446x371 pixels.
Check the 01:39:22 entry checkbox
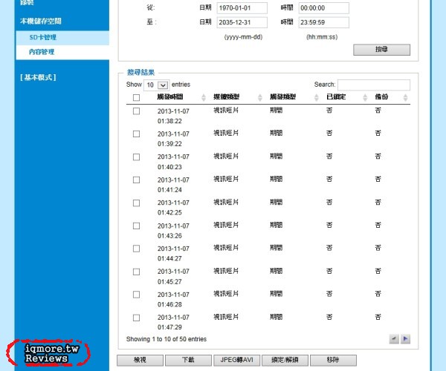137,134
